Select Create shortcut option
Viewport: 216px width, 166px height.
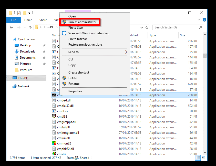79,72
